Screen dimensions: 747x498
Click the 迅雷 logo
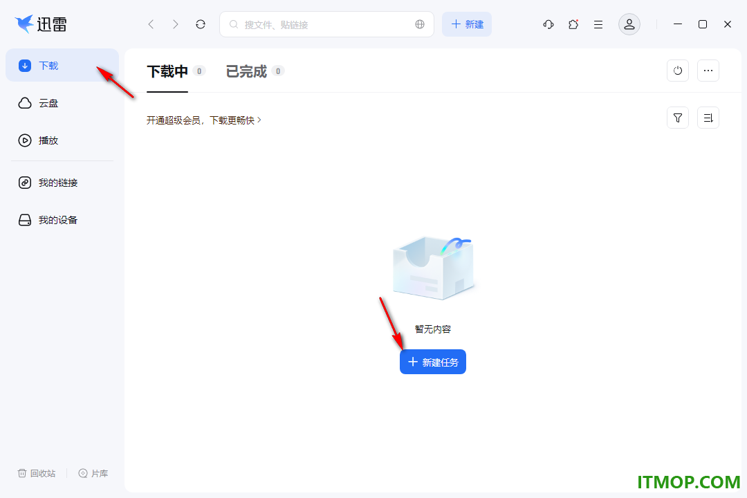pos(41,24)
